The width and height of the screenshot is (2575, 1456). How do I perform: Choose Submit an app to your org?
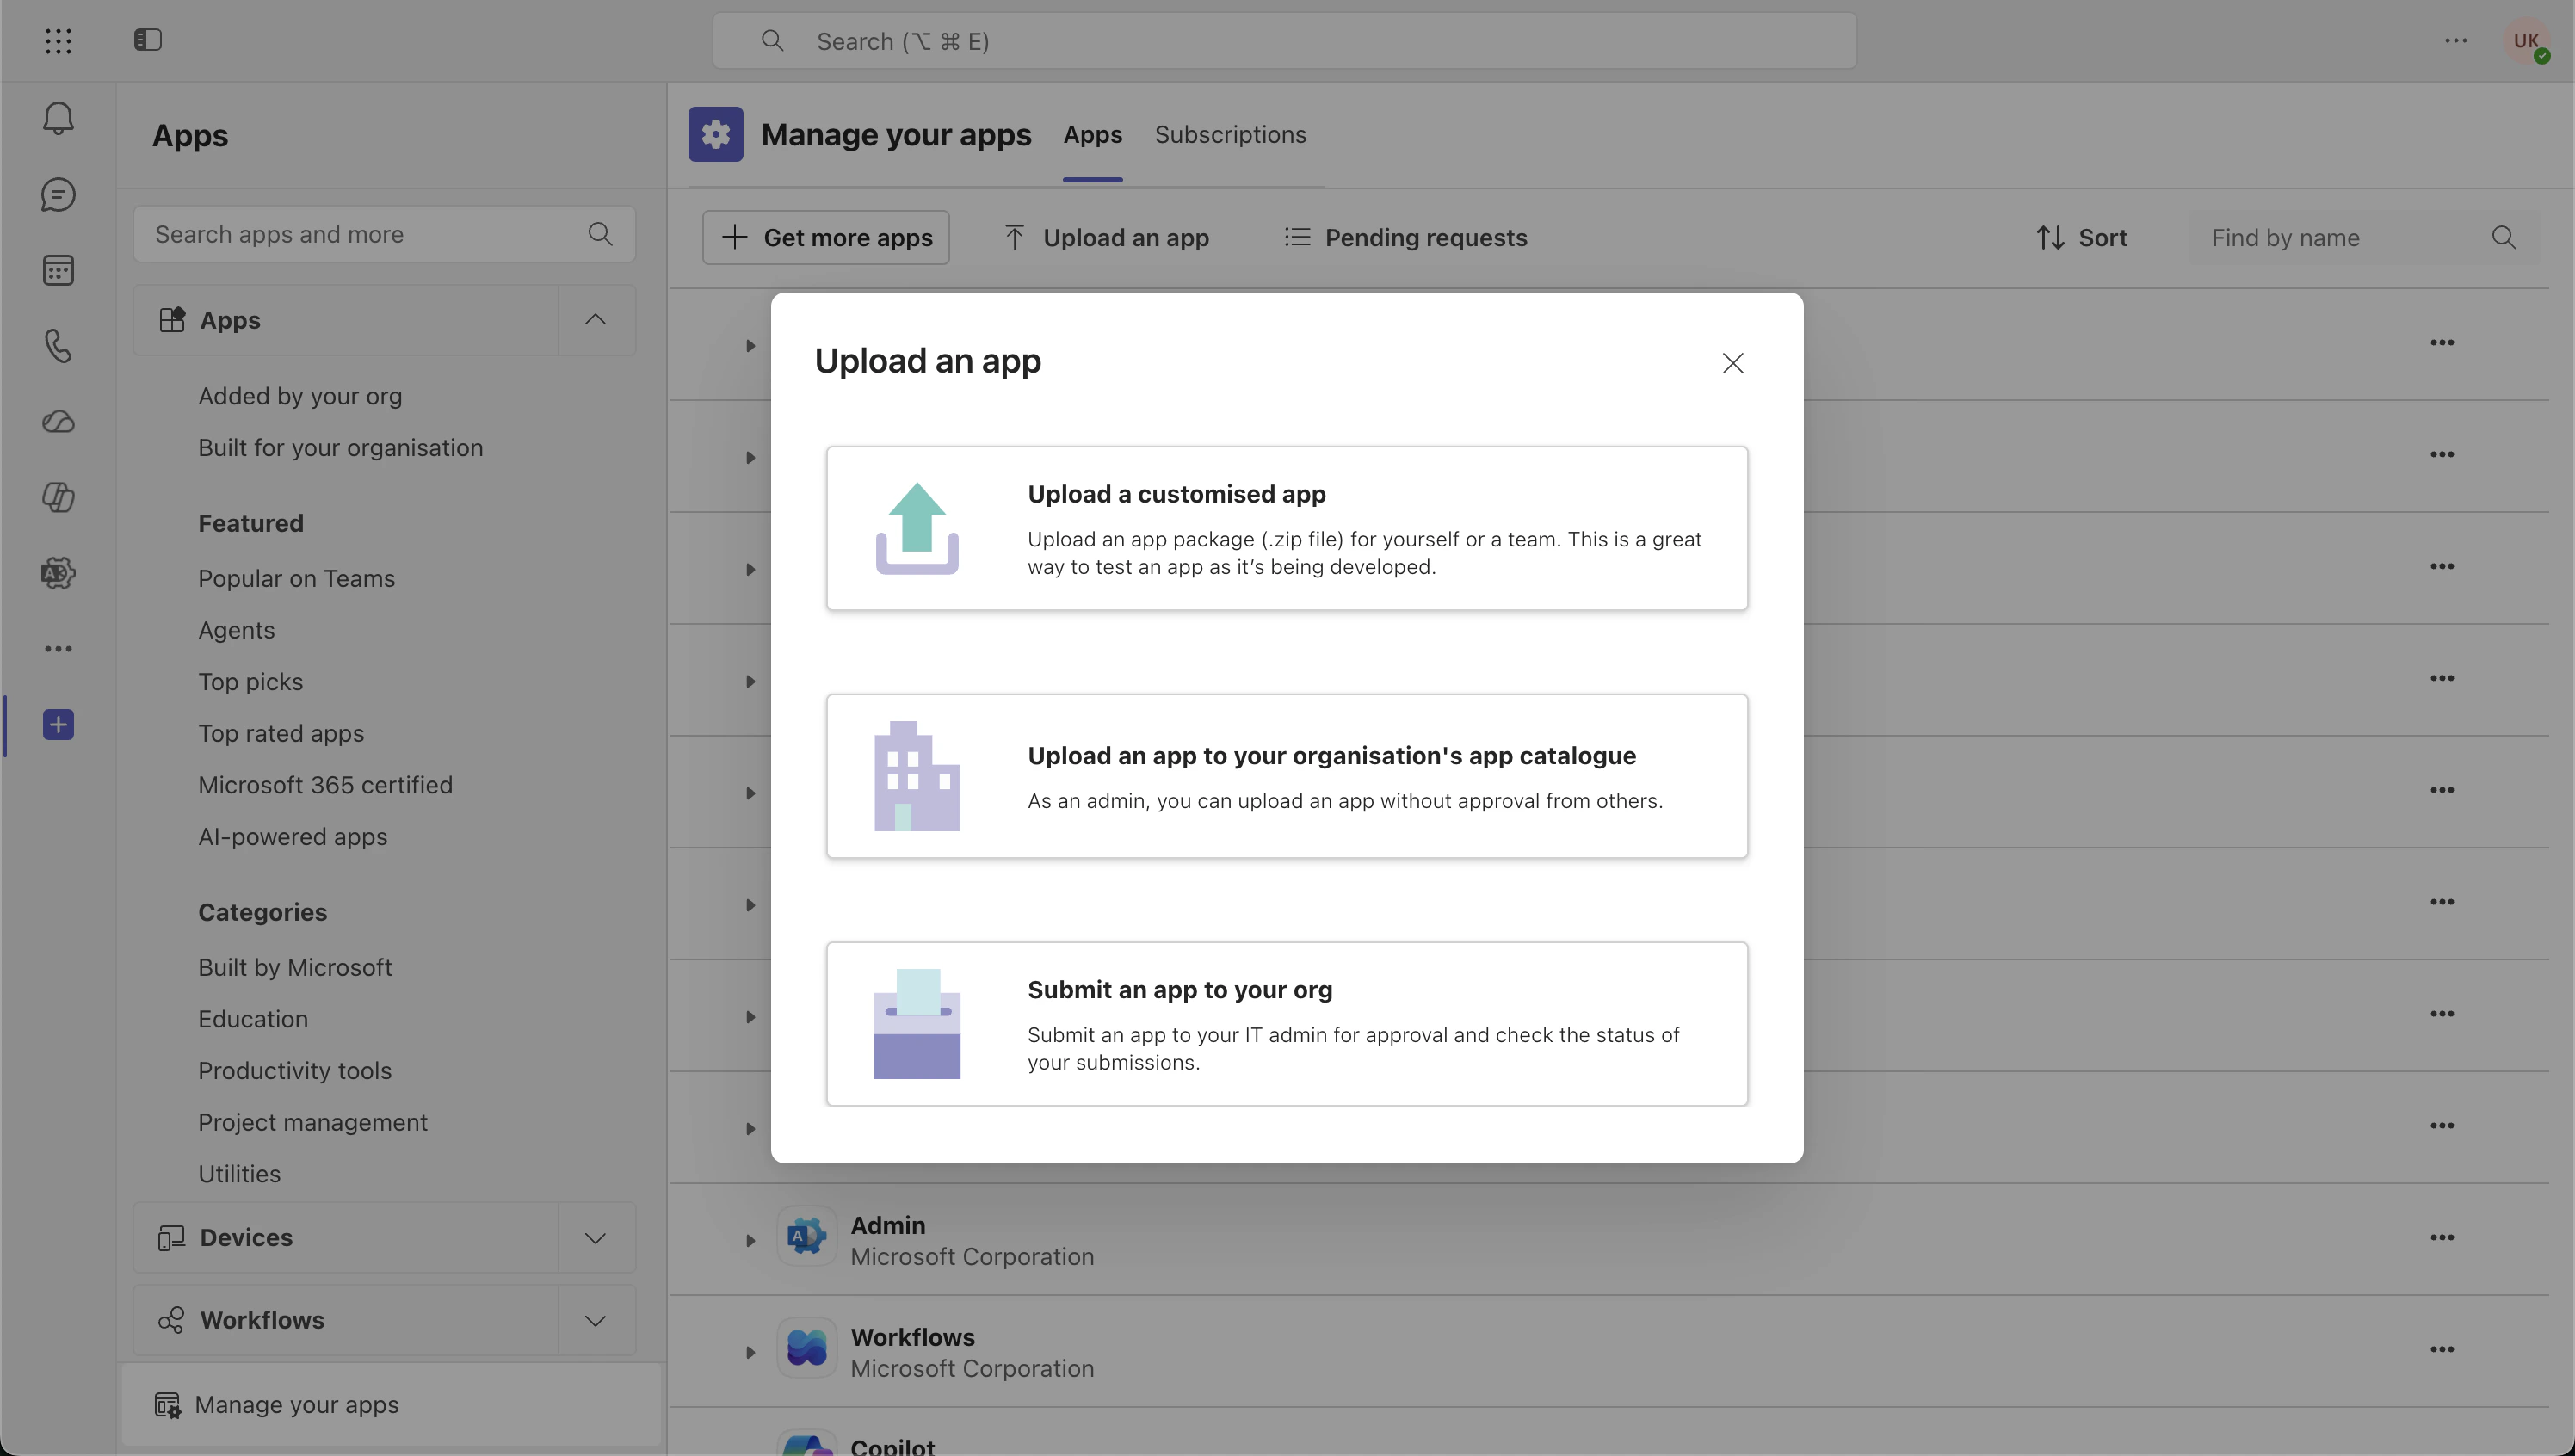click(x=1287, y=1024)
